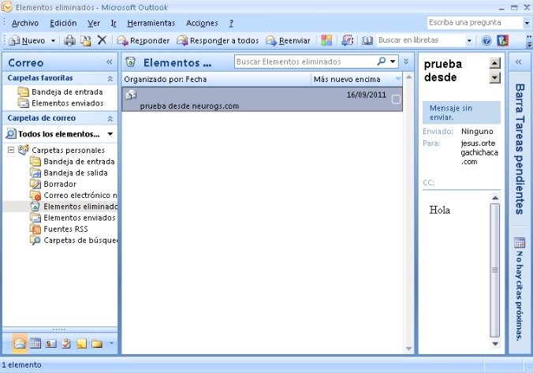This screenshot has width=533, height=373.
Task: Click the Reenviar button
Action: [289, 41]
